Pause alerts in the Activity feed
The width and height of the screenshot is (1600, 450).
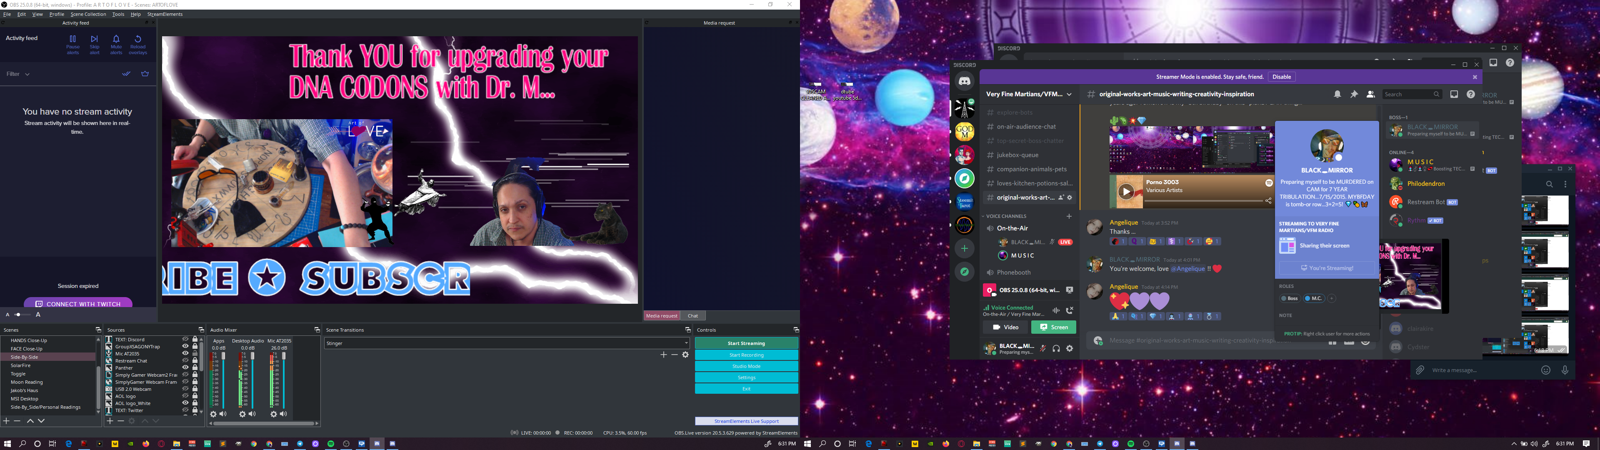pyautogui.click(x=72, y=45)
